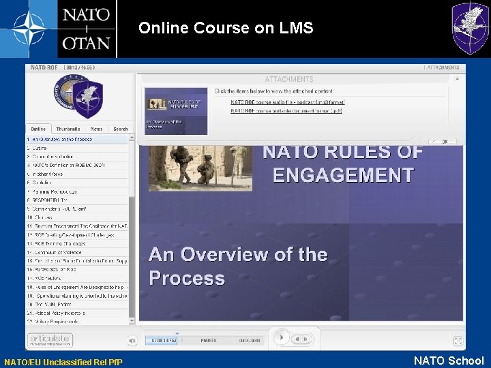Select outline item 11 Rules of Engagement Challenges

[77, 226]
